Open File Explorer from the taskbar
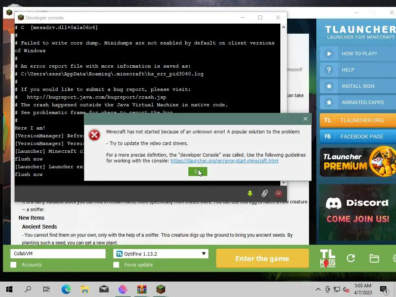396x297 pixels. tap(85, 289)
